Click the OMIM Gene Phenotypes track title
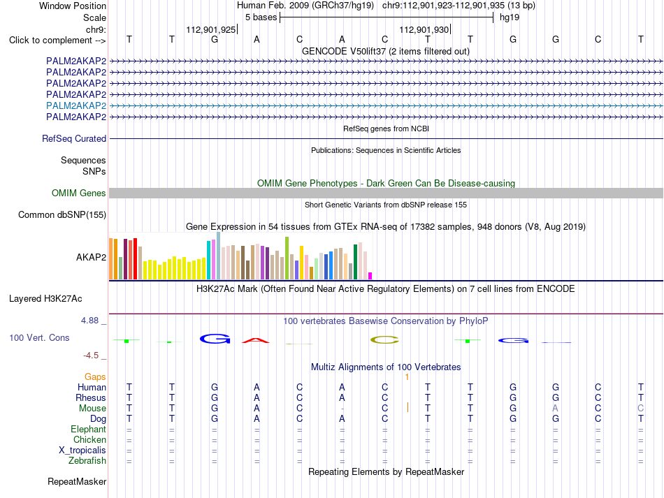 pyautogui.click(x=387, y=183)
